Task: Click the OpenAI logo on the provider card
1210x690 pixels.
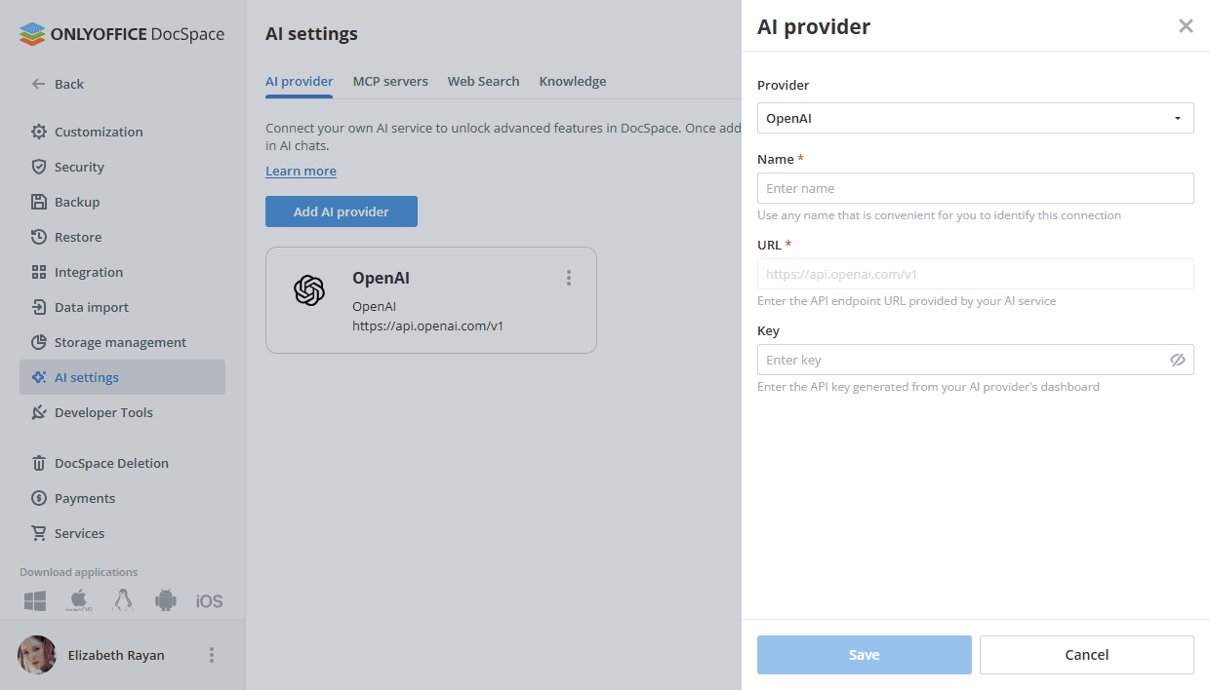Action: click(308, 289)
